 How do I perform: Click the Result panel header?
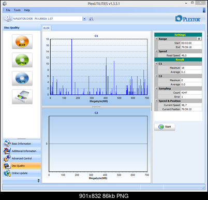[178, 60]
